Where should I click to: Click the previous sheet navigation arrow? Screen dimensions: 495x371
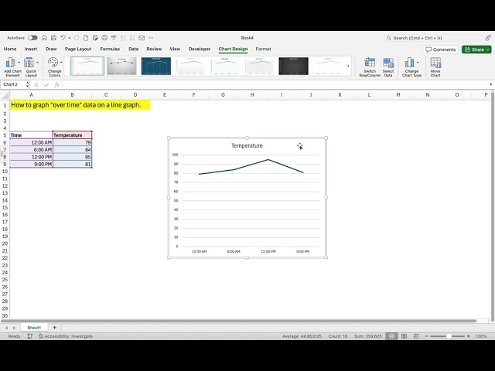(x=6, y=328)
